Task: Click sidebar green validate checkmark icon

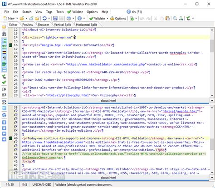Action: click(x=4, y=82)
